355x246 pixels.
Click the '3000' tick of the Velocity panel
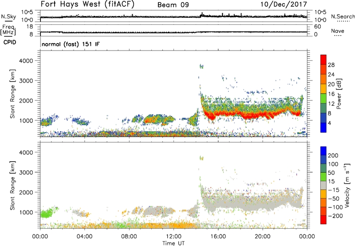(26, 172)
